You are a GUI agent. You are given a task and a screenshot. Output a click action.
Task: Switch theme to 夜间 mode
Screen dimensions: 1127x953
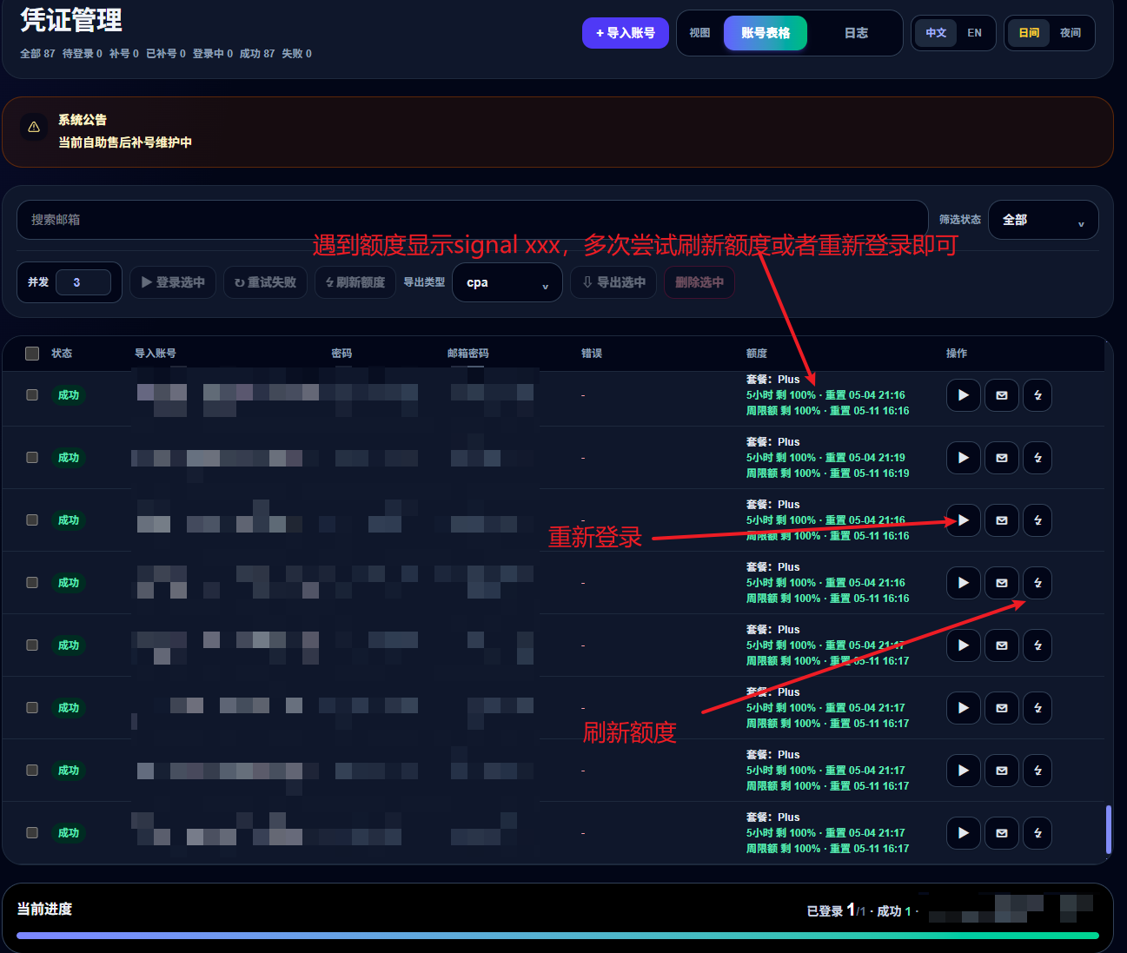click(1070, 33)
